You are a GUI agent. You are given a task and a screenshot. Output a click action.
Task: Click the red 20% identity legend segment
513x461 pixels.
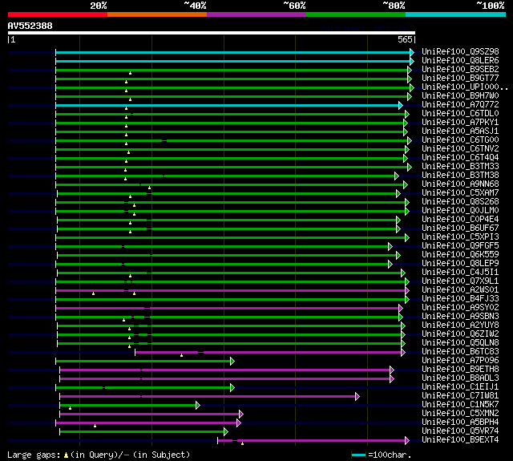58,14
